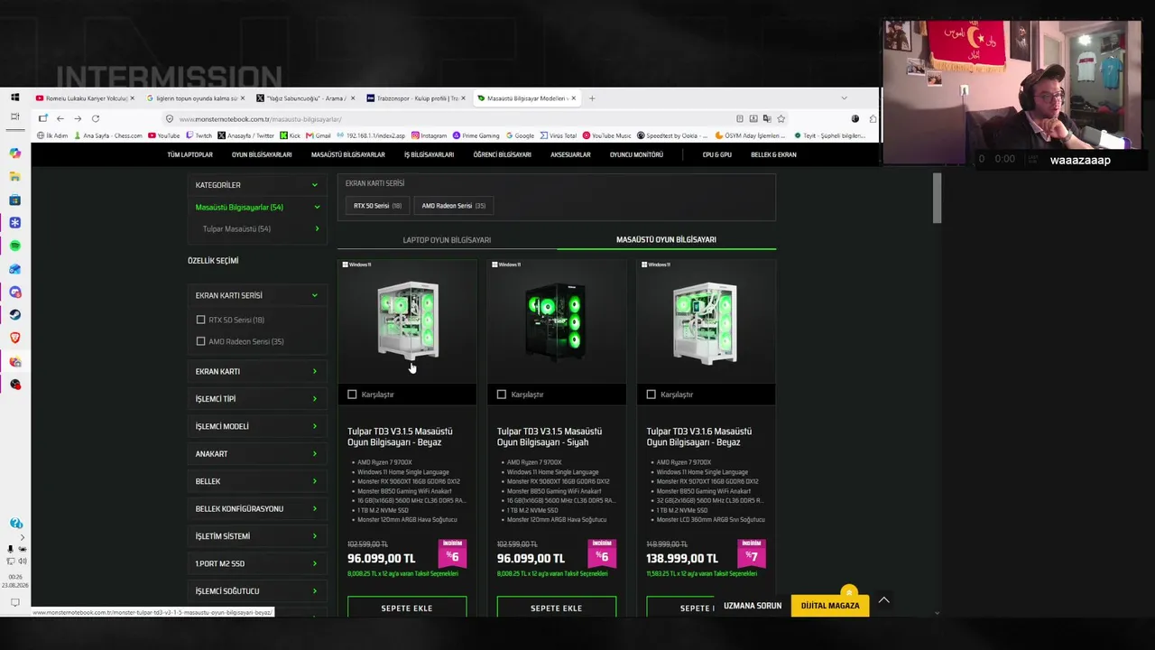The height and width of the screenshot is (650, 1155).
Task: Open the Discord icon in the taskbar
Action: pyautogui.click(x=15, y=292)
